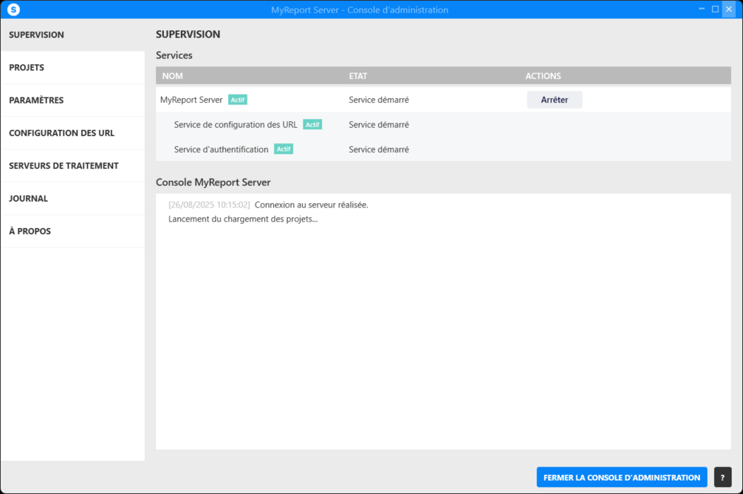743x494 pixels.
Task: Select Configuration des URL in the sidebar
Action: 61,133
